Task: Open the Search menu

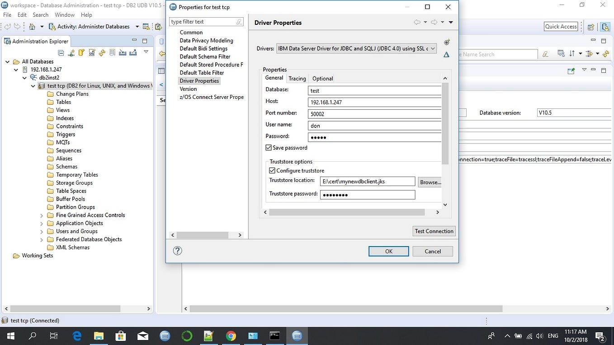Action: coord(40,14)
